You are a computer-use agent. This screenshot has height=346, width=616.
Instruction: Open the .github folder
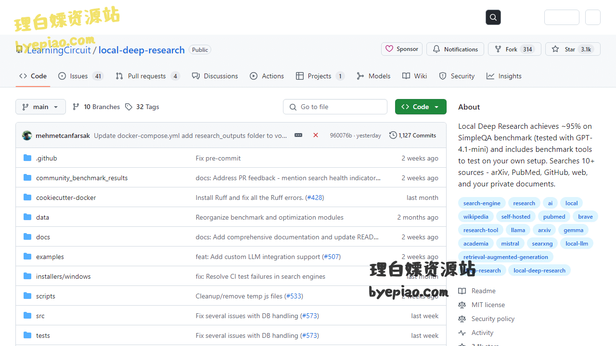(x=47, y=158)
